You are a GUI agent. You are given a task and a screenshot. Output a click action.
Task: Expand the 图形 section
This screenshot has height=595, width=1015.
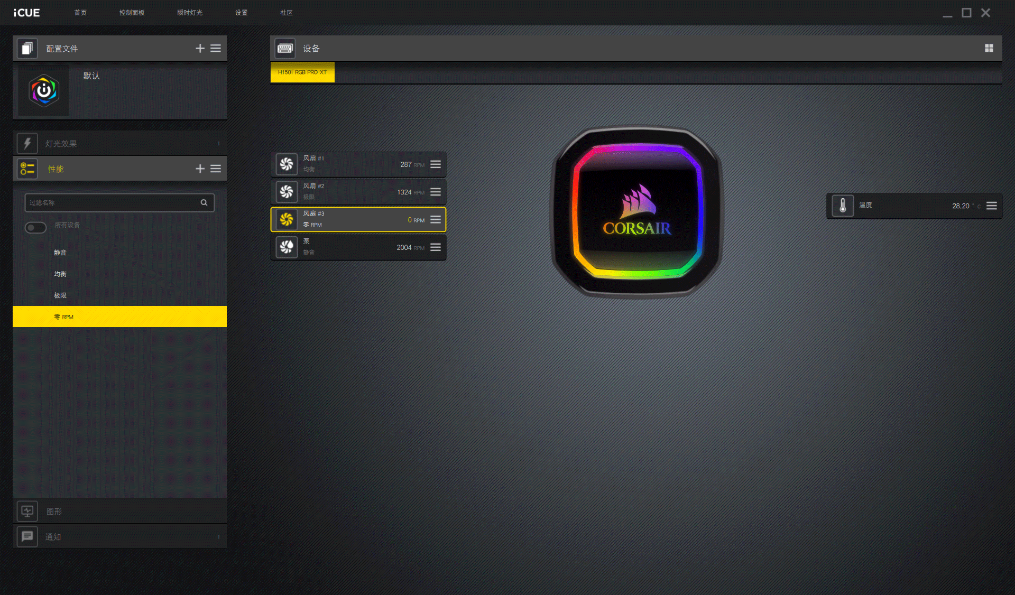(x=119, y=511)
